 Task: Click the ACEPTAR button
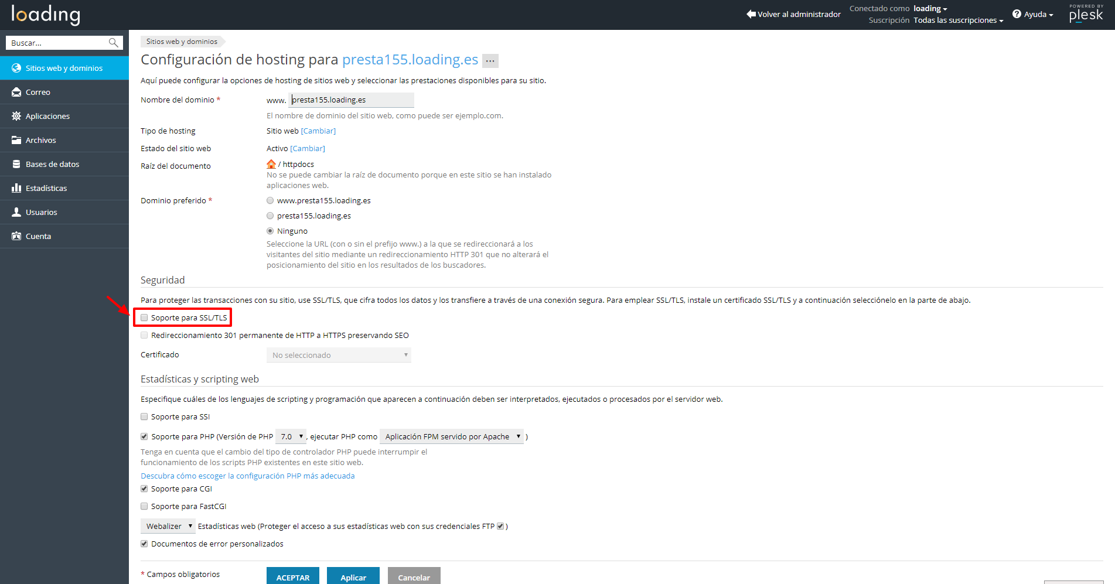tap(293, 576)
